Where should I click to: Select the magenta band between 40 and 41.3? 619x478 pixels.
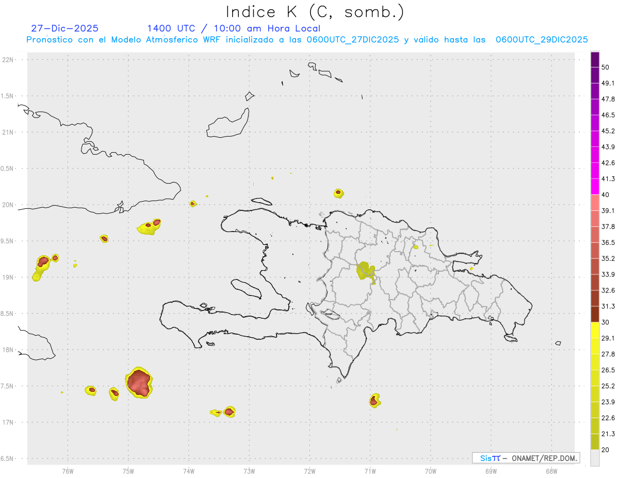[x=595, y=187]
